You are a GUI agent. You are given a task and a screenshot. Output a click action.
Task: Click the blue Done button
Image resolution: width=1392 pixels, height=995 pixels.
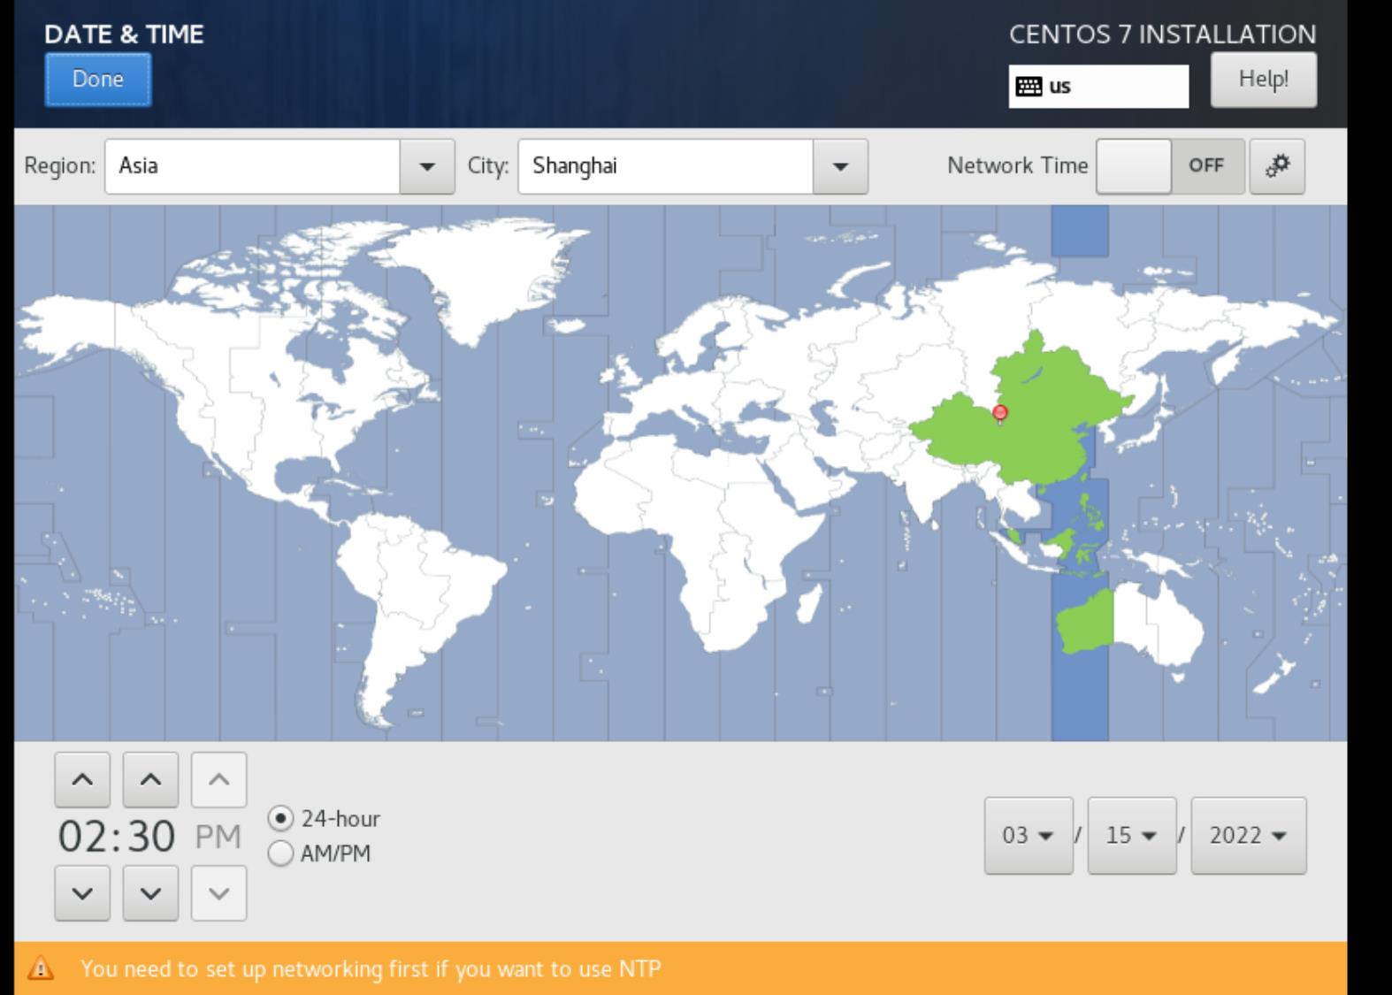(x=98, y=80)
